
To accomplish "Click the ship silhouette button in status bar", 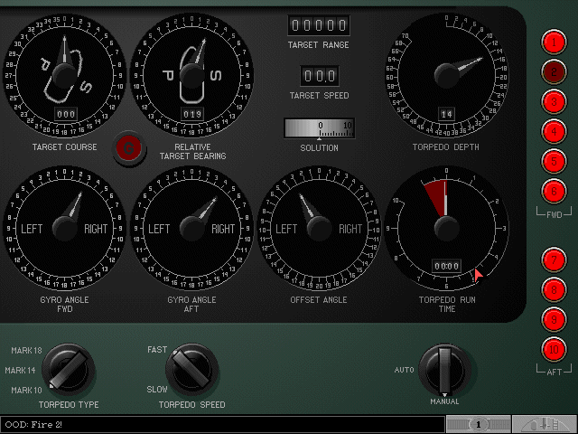I will coord(544,424).
